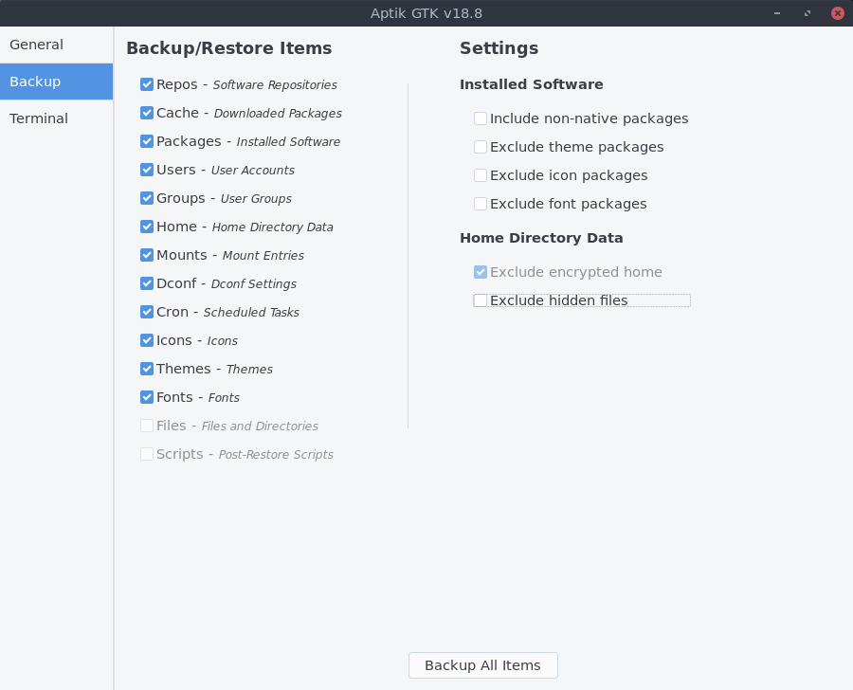Screen dimensions: 853x690
Task: Toggle the Themes backup item
Action: coord(147,369)
